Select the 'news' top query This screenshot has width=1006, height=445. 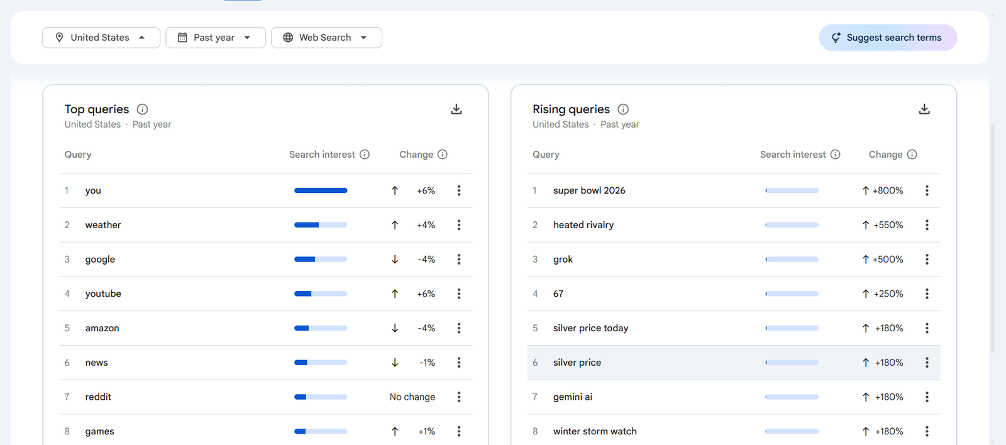pos(96,363)
